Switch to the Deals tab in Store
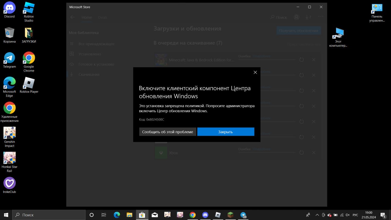The image size is (391, 220). pos(103,17)
